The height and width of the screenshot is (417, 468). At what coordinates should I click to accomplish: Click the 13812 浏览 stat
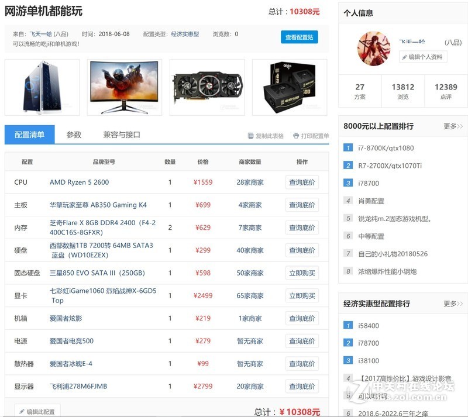pyautogui.click(x=403, y=91)
